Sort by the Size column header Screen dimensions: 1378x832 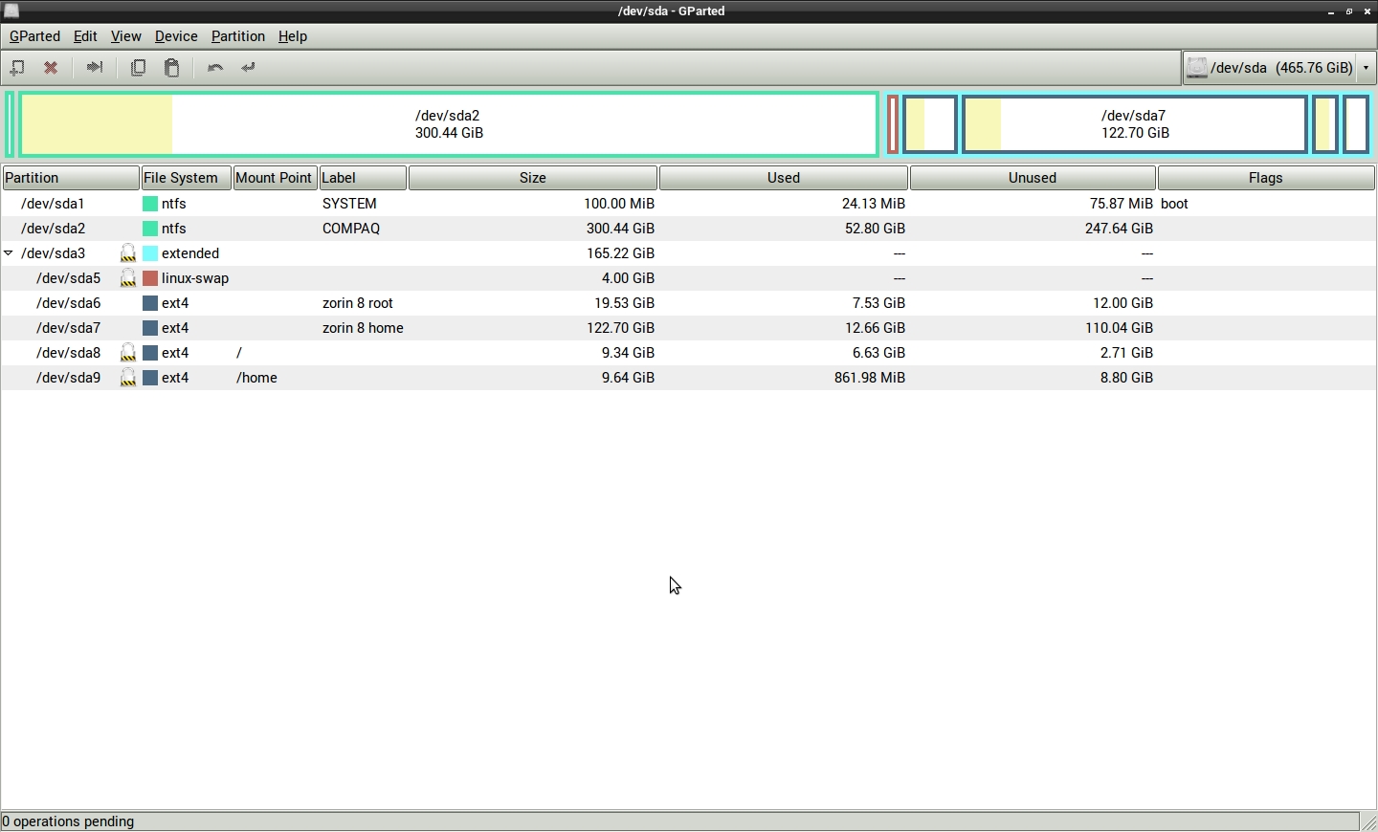pyautogui.click(x=533, y=178)
